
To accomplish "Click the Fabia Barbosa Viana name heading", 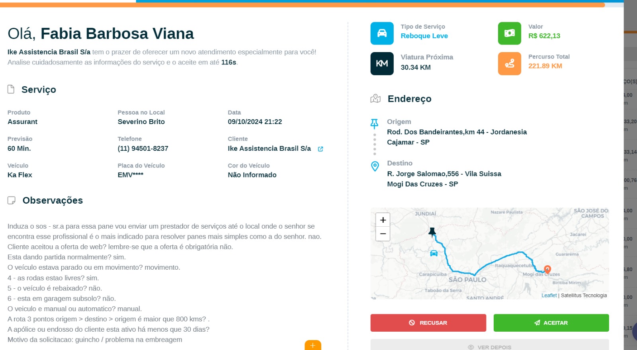I will (x=117, y=34).
